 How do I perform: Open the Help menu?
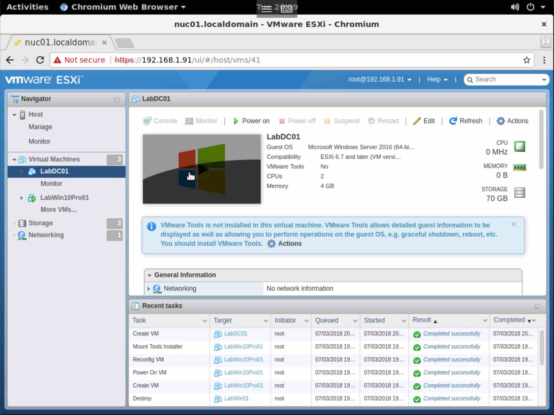tap(437, 79)
